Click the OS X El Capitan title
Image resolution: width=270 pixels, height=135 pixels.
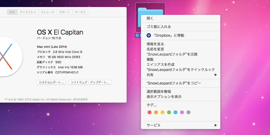point(60,32)
